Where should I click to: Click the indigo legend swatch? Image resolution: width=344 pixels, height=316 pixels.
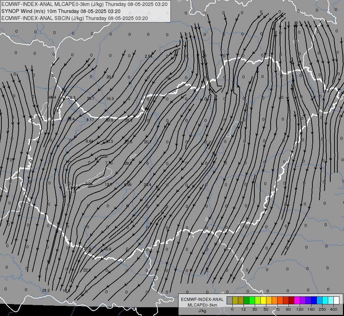pos(308,300)
